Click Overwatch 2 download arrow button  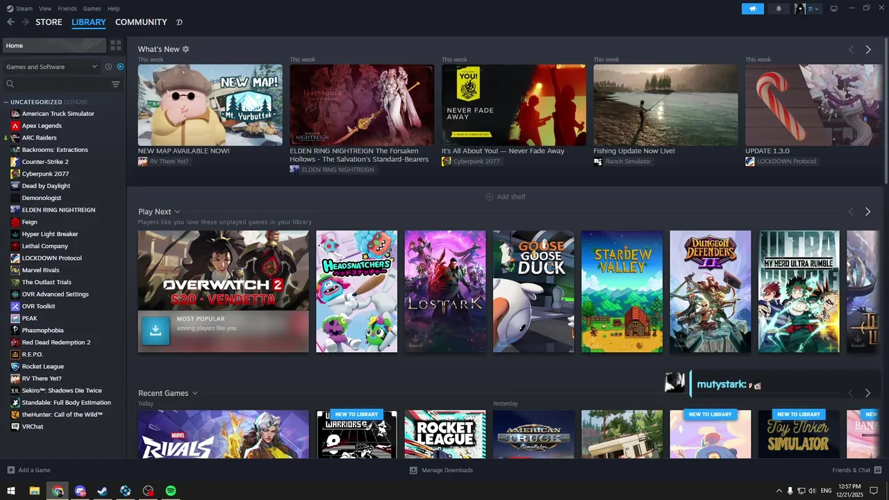click(x=156, y=331)
